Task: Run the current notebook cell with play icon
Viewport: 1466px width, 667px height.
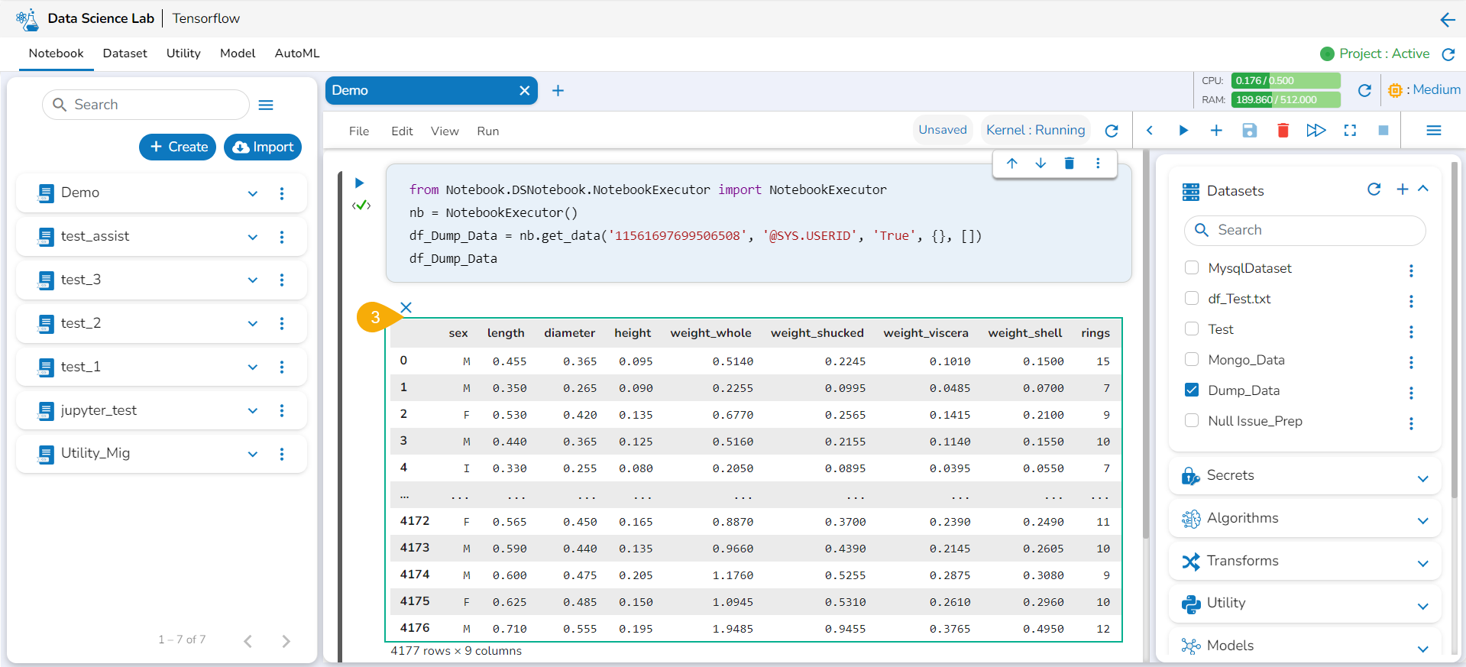Action: pyautogui.click(x=1183, y=131)
